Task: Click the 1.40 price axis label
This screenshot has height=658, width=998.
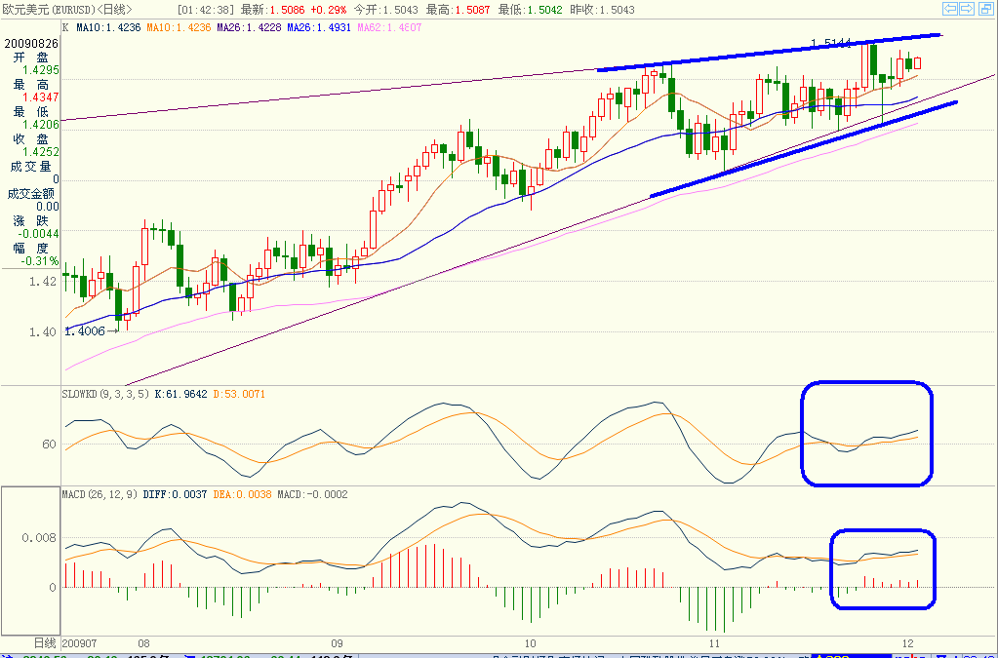Action: point(43,331)
